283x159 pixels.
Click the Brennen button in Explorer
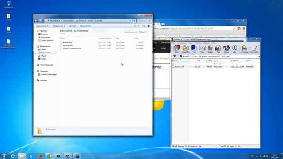tap(73, 26)
